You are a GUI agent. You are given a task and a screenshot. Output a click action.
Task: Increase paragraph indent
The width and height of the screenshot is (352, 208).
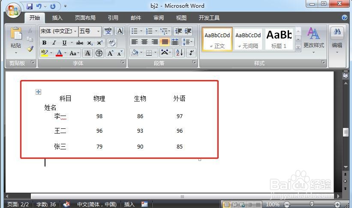188,31
